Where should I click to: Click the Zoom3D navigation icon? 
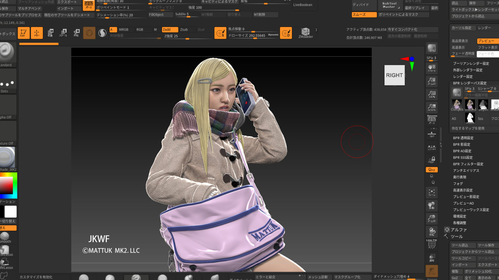click(x=432, y=218)
